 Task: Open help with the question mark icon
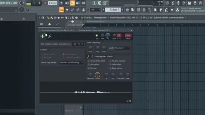tap(184, 3)
